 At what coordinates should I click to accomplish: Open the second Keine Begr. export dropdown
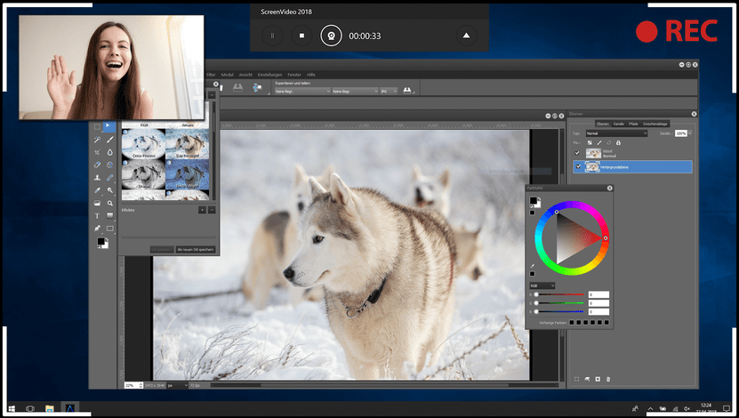coord(356,91)
